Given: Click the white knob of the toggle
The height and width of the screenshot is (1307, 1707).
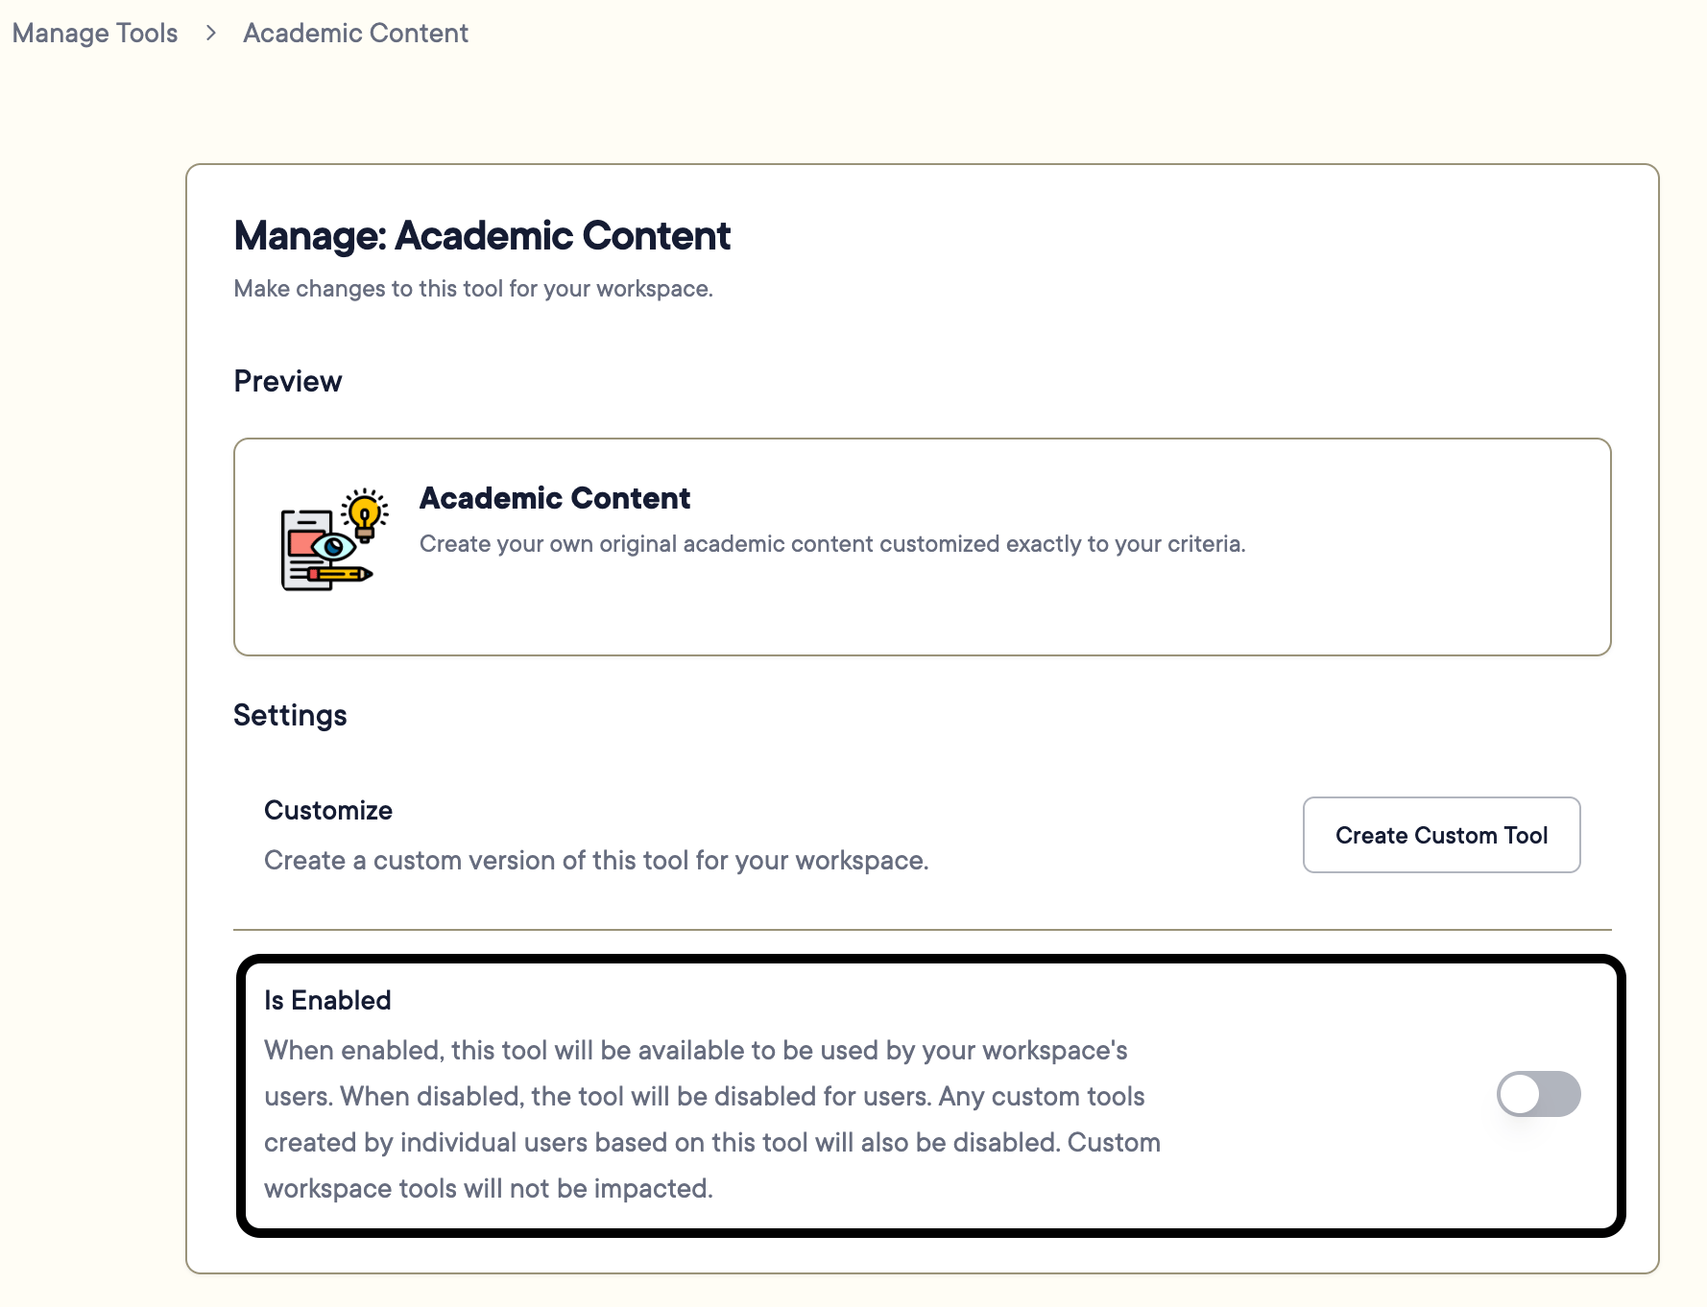Looking at the screenshot, I should point(1520,1094).
